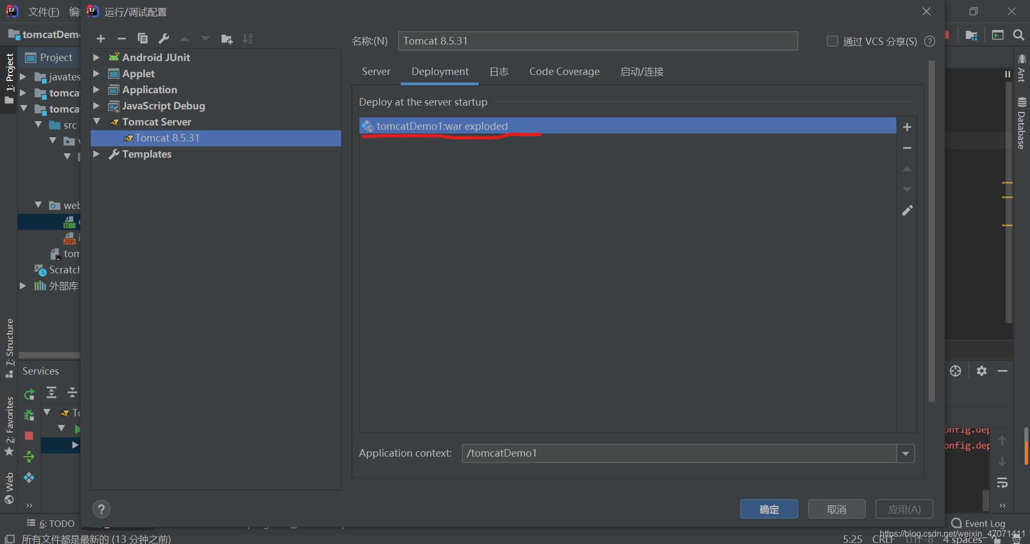
Task: Expand Applet configuration node
Action: pyautogui.click(x=97, y=73)
